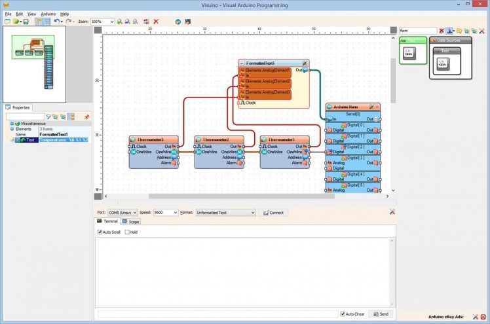Clear the component search filter with red X
Screen dimensions: 490x324
[442, 31]
